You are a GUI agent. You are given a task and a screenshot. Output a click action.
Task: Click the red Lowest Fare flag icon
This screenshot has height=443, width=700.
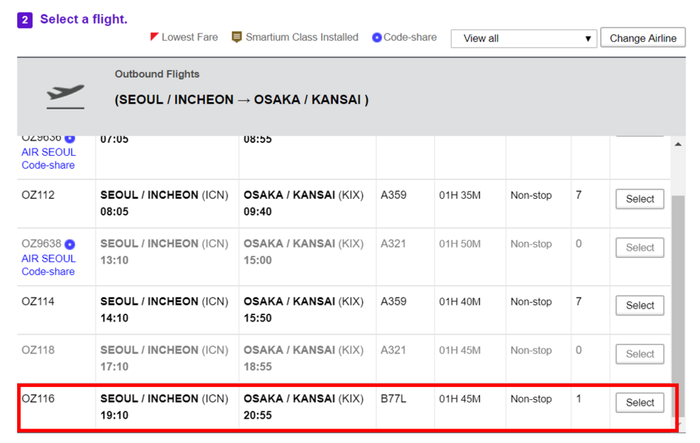coord(154,37)
